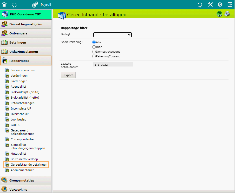Click the Groepsmutaties hexagon icon

tap(4, 180)
